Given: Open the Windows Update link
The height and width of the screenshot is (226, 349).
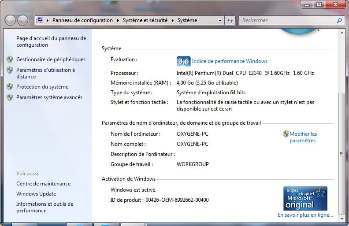Looking at the screenshot, I should pyautogui.click(x=36, y=194).
